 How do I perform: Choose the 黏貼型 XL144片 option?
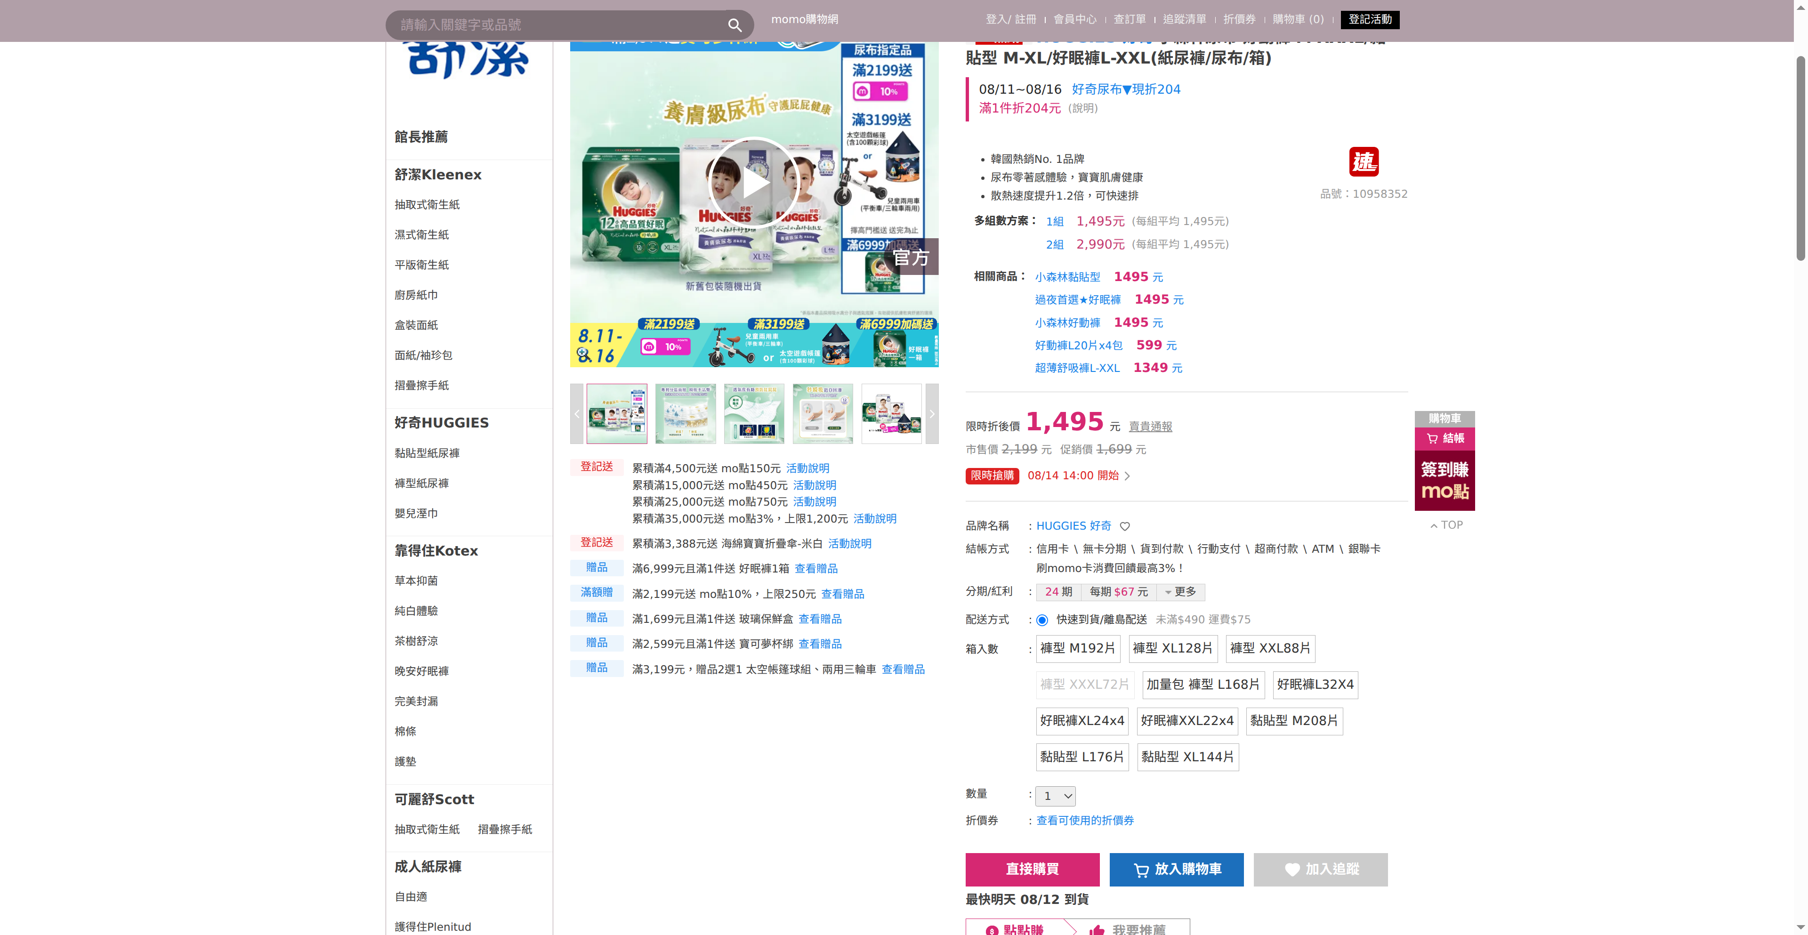1187,758
